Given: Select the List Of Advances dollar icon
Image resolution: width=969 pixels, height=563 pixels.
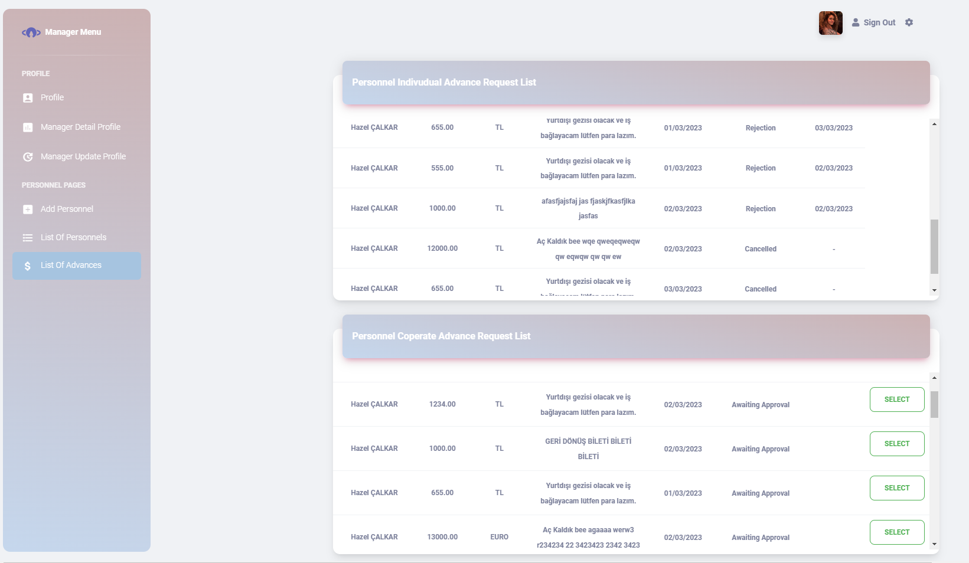Looking at the screenshot, I should [x=28, y=266].
